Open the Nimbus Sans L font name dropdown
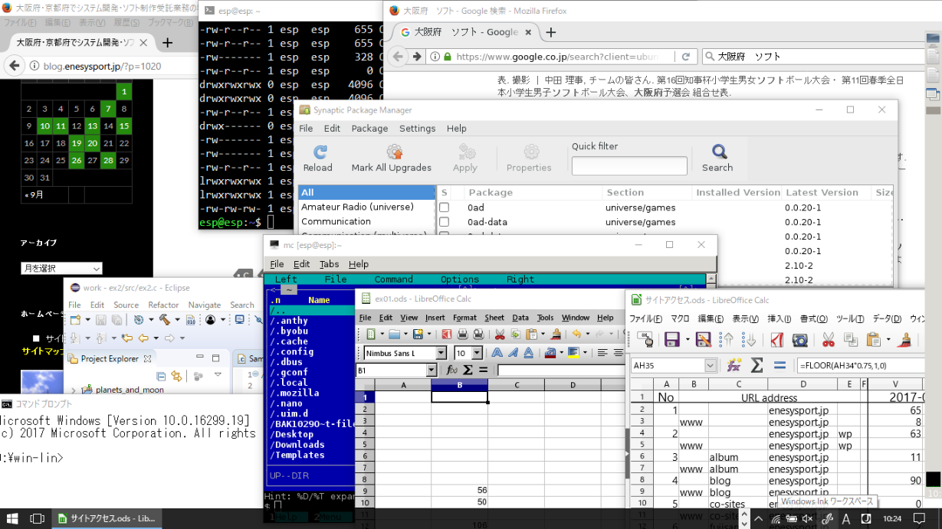Viewport: 942px width, 529px height. (x=442, y=352)
